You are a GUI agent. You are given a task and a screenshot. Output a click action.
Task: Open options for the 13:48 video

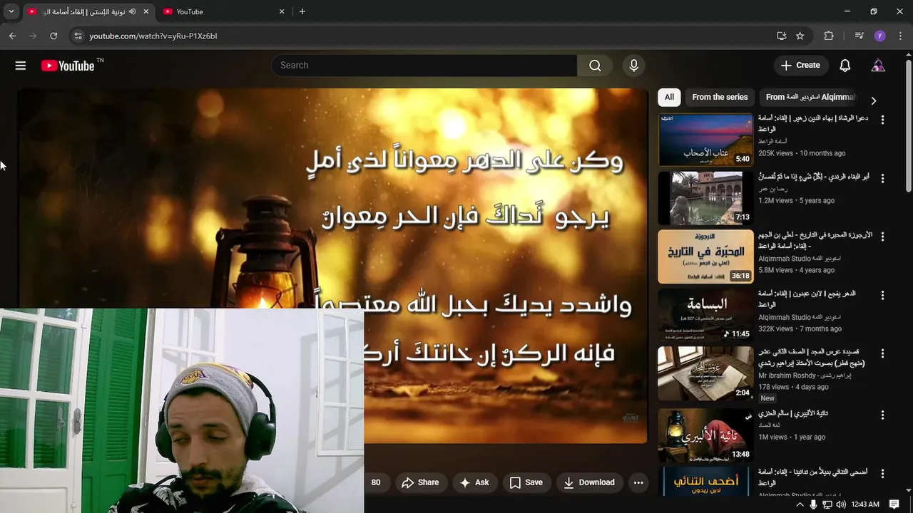882,415
